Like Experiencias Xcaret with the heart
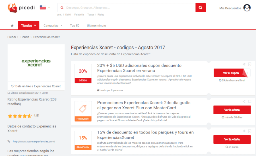 (x=13, y=86)
